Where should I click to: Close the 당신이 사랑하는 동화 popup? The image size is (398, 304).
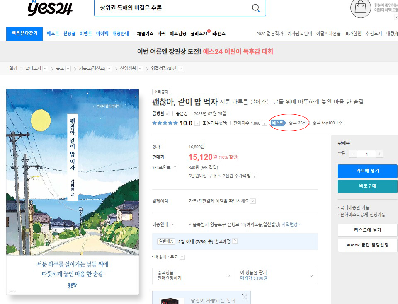point(245,297)
